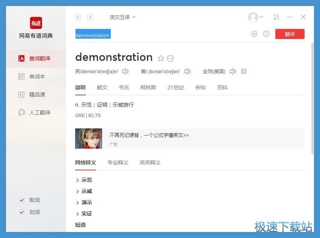Expand the 示范 network definition

click(x=84, y=180)
